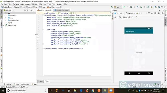167x93 pixels.
Task: Open the Logcat tool window
Action: tap(25, 84)
